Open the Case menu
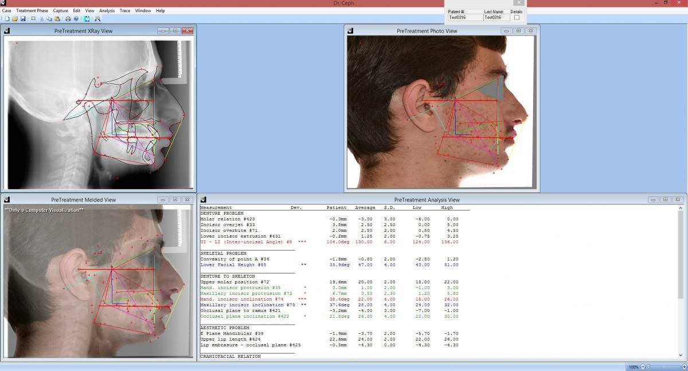Screen dimensions: 688x371 tap(6, 10)
